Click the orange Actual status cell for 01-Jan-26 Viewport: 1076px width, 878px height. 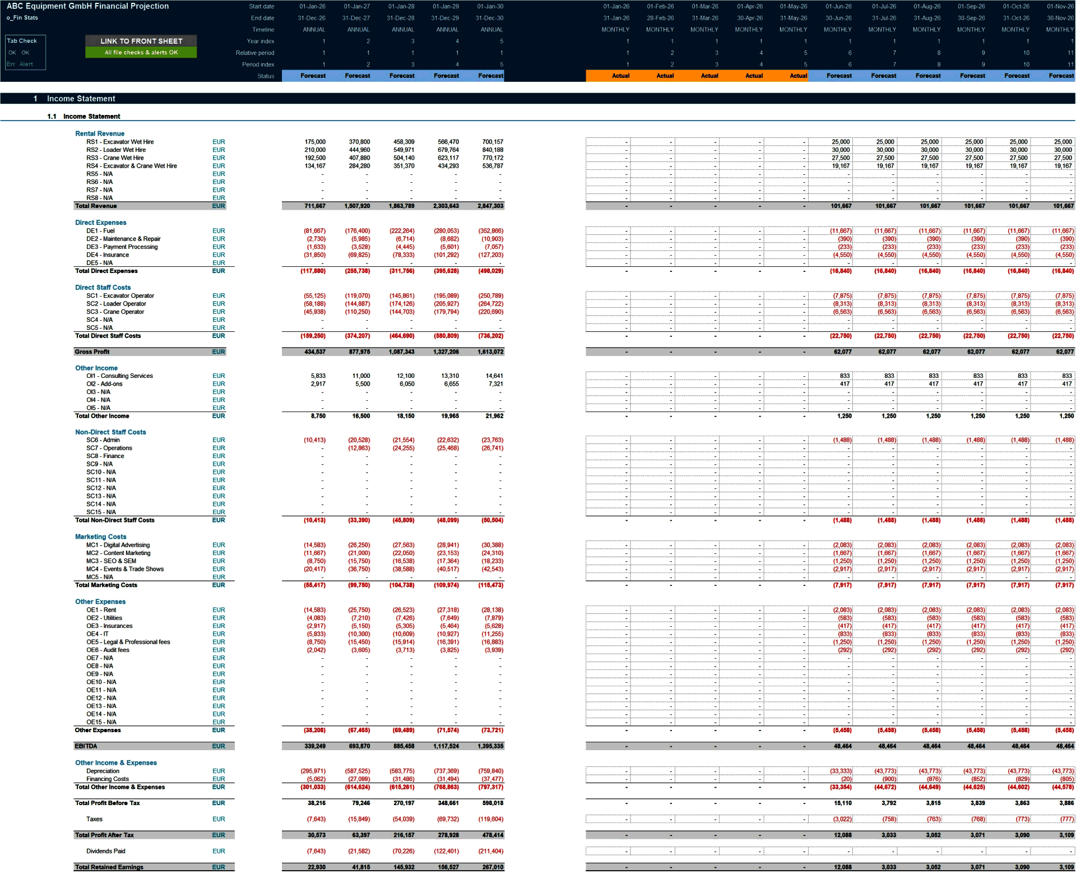[620, 76]
